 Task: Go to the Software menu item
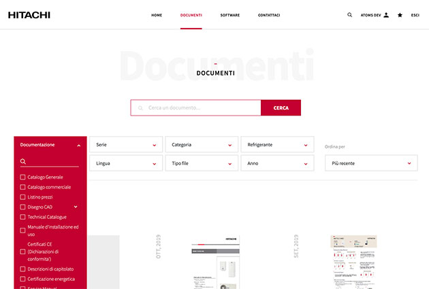pyautogui.click(x=229, y=15)
